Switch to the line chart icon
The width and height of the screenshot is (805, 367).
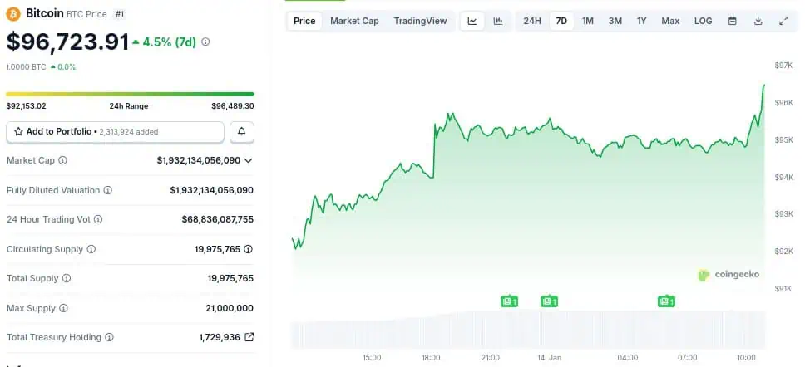(472, 21)
